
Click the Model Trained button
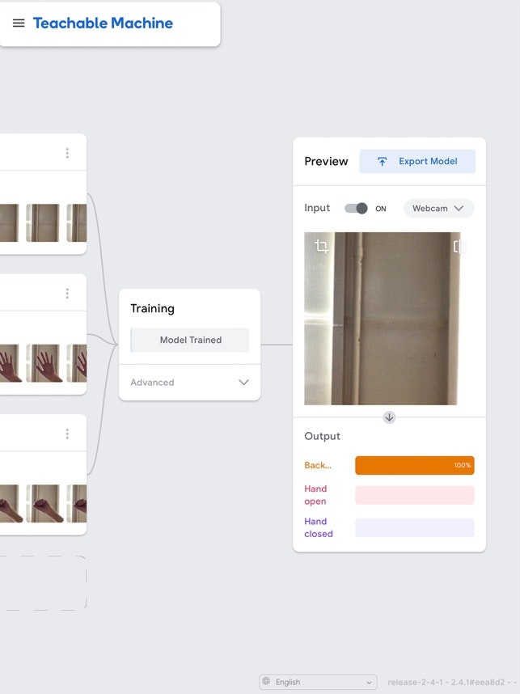point(190,340)
